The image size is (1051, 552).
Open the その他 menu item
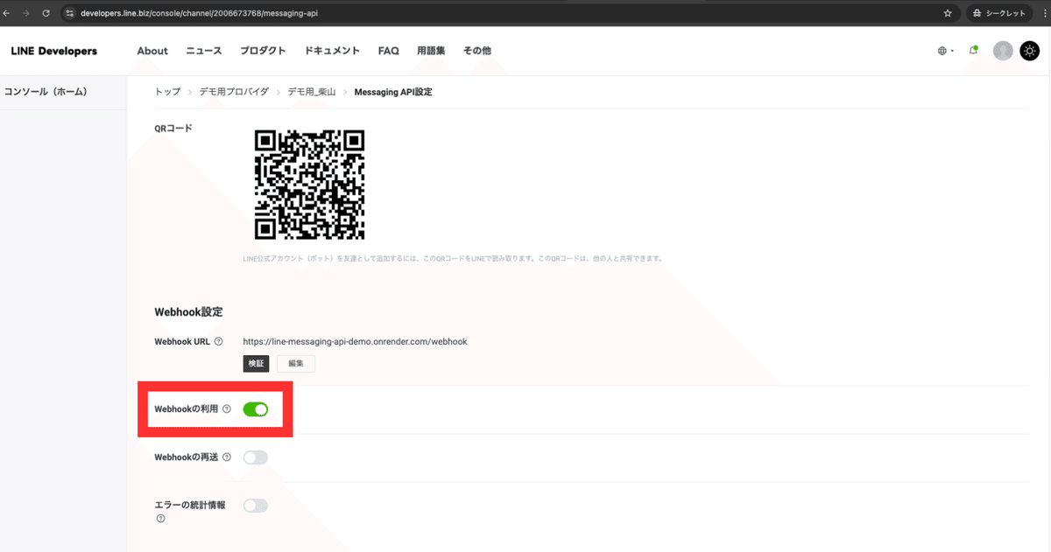(477, 51)
